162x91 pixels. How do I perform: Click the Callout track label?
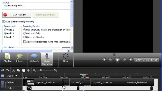(x=10, y=88)
